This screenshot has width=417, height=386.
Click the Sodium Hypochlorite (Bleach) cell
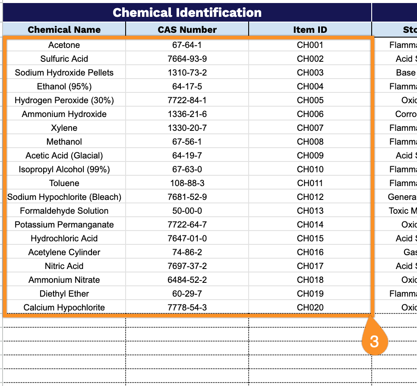click(x=64, y=197)
